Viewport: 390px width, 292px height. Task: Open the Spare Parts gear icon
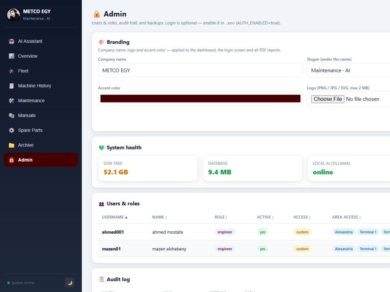11,130
